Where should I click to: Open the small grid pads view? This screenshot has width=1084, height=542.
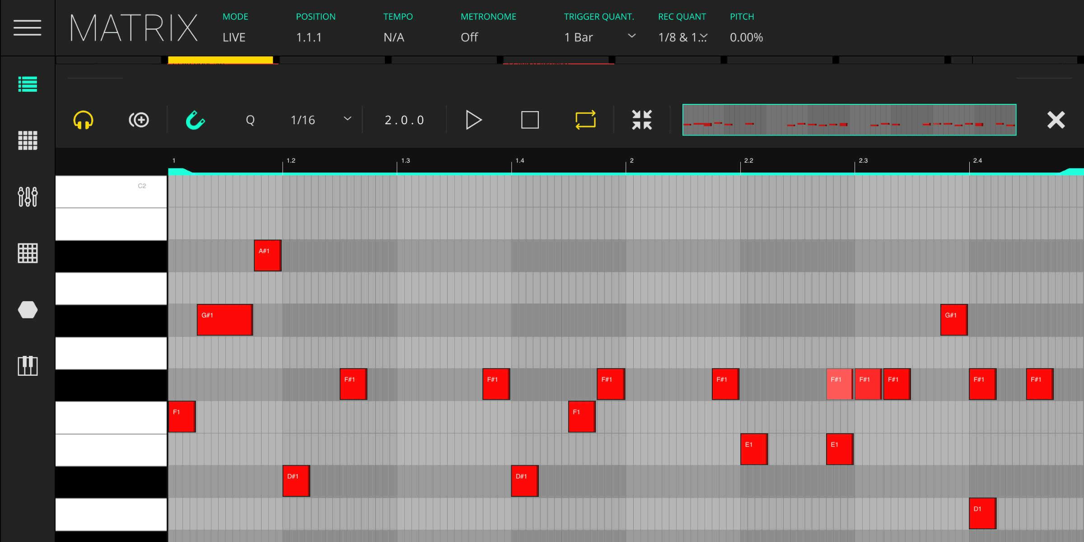(x=28, y=140)
